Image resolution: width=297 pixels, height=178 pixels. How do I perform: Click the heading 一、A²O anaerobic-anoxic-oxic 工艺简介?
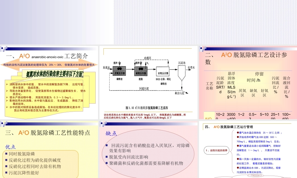click(x=47, y=56)
